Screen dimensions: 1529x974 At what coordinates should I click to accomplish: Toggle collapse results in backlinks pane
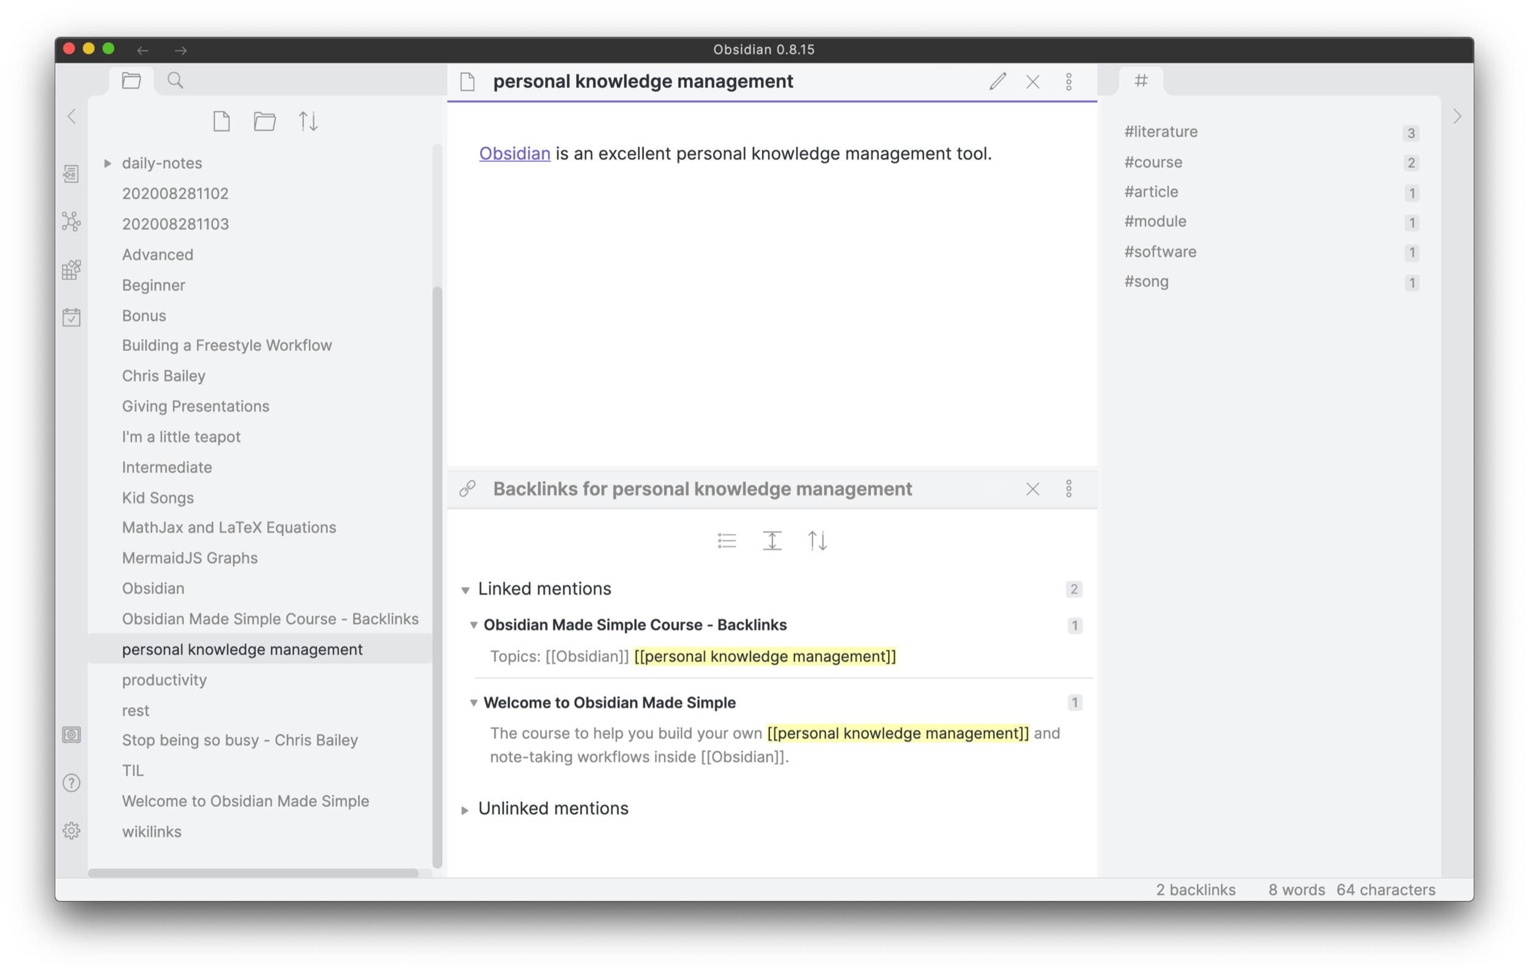point(727,541)
